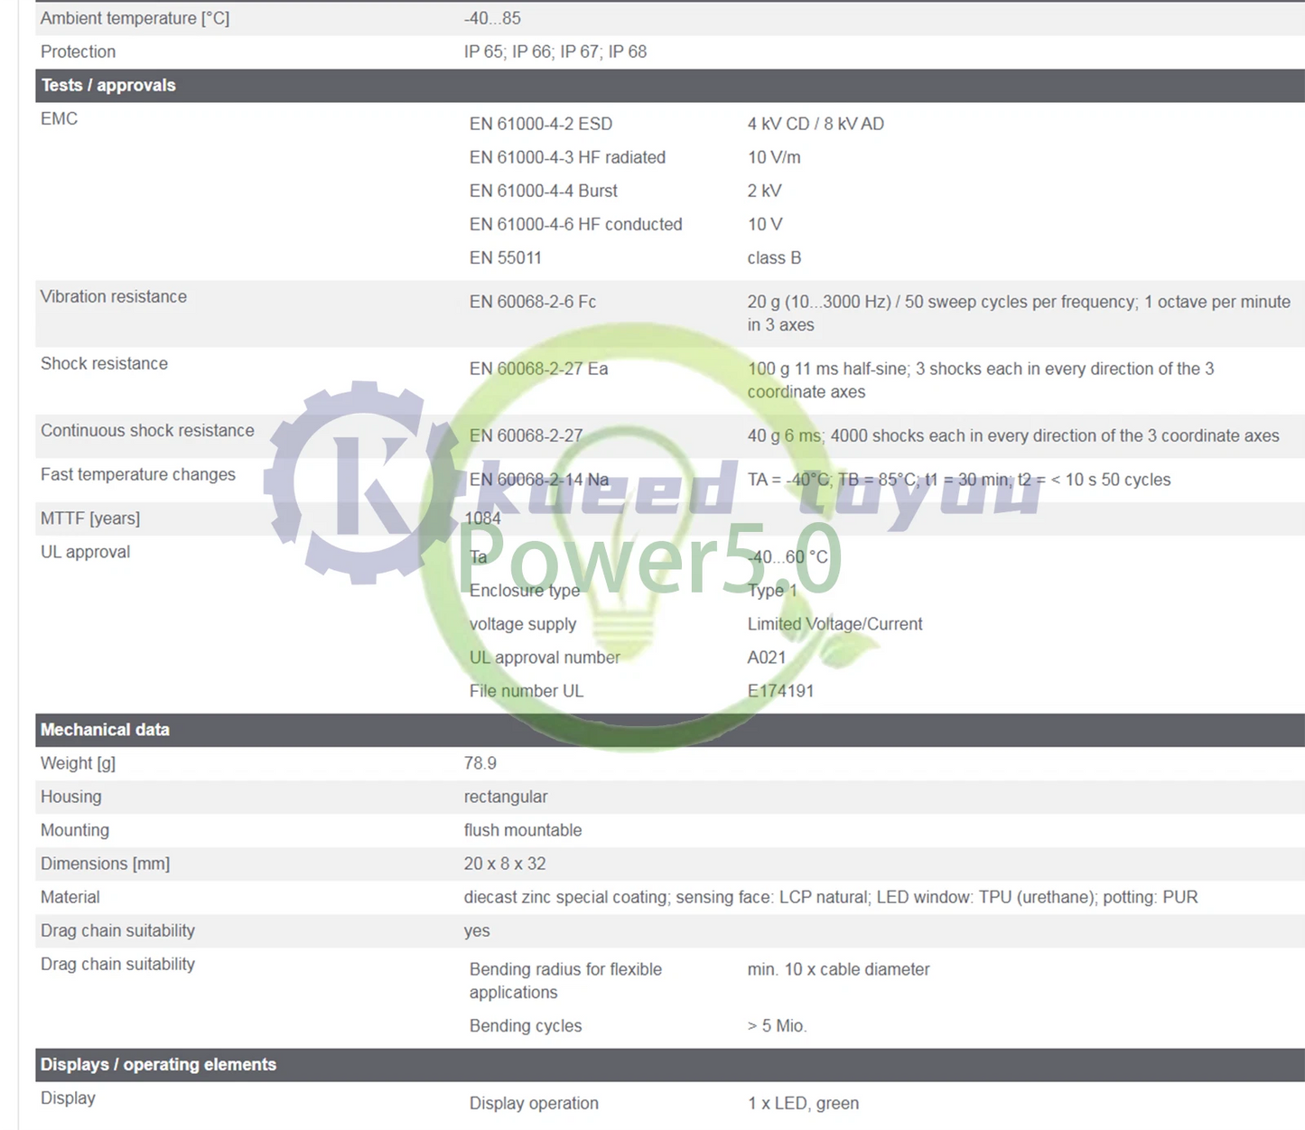Viewport: 1305px width, 1130px height.
Task: Click the Shock resistance label
Action: click(x=104, y=363)
